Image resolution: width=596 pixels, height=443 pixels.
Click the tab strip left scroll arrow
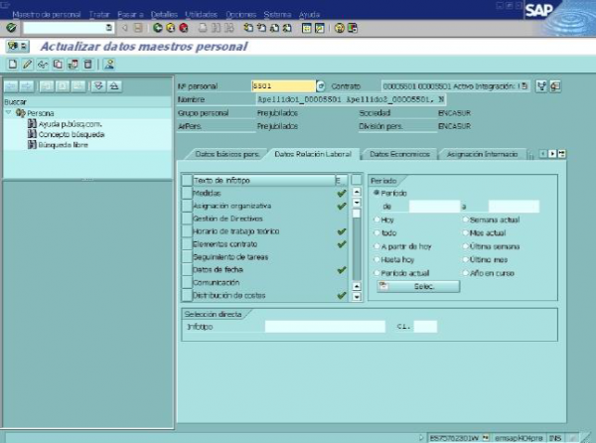pos(543,154)
